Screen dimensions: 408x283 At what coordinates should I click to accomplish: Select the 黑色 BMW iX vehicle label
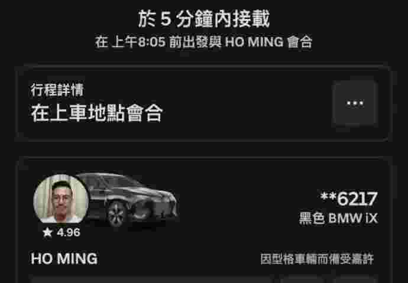click(x=338, y=218)
